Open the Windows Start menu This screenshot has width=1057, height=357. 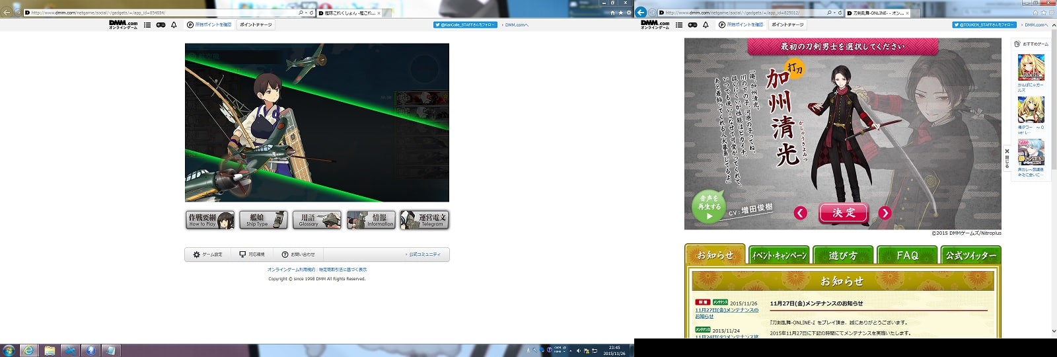tap(9, 350)
